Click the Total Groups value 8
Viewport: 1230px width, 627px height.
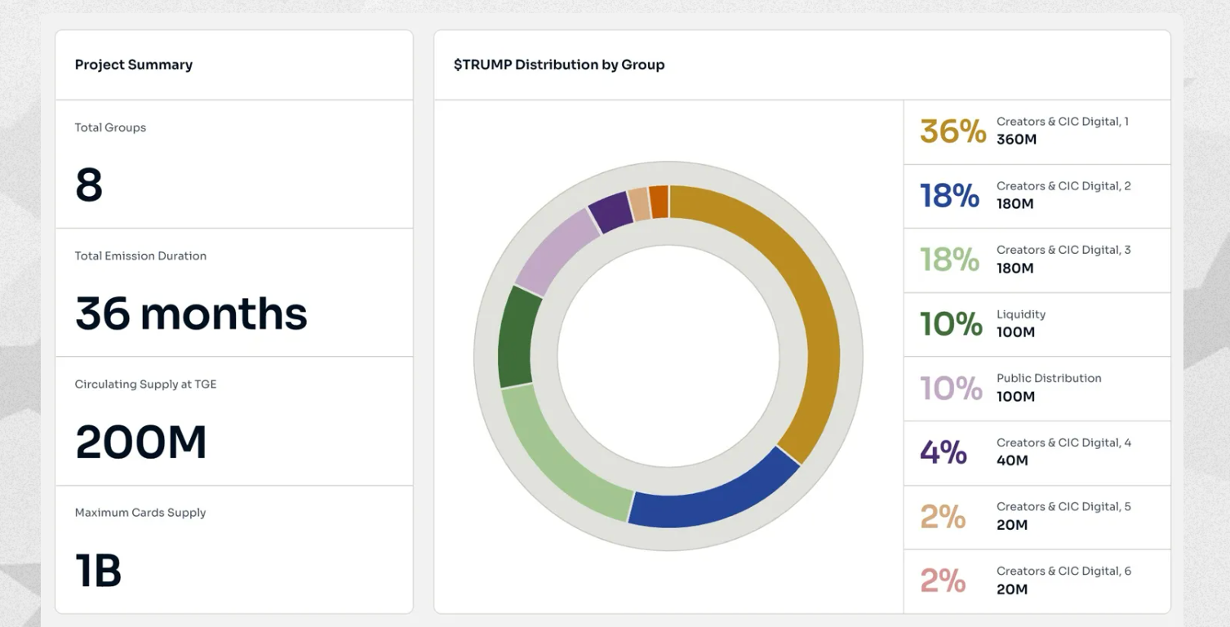pos(89,185)
